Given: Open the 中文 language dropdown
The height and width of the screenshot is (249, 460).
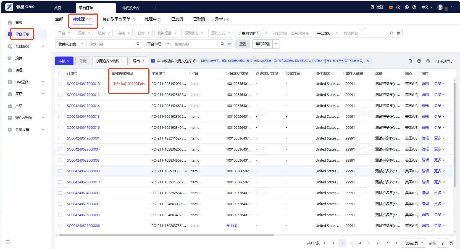Looking at the screenshot, I should coord(427,7).
